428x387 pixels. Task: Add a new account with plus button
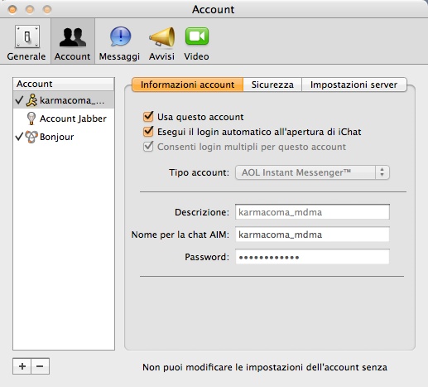pyautogui.click(x=22, y=366)
